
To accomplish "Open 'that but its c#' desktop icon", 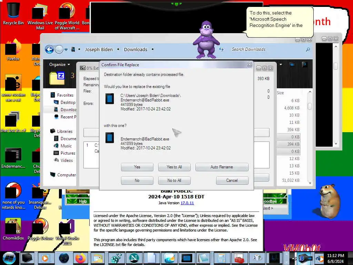I will click(13, 121).
